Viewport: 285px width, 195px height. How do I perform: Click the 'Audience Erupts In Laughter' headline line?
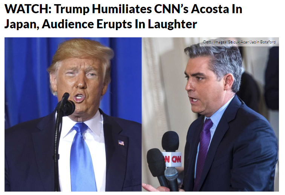(x=119, y=24)
